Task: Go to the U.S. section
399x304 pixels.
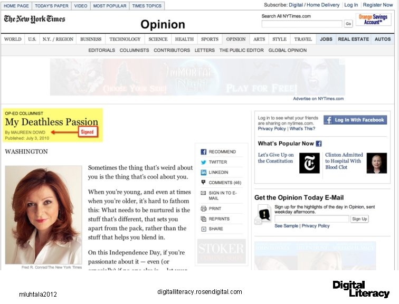Action: [32, 39]
